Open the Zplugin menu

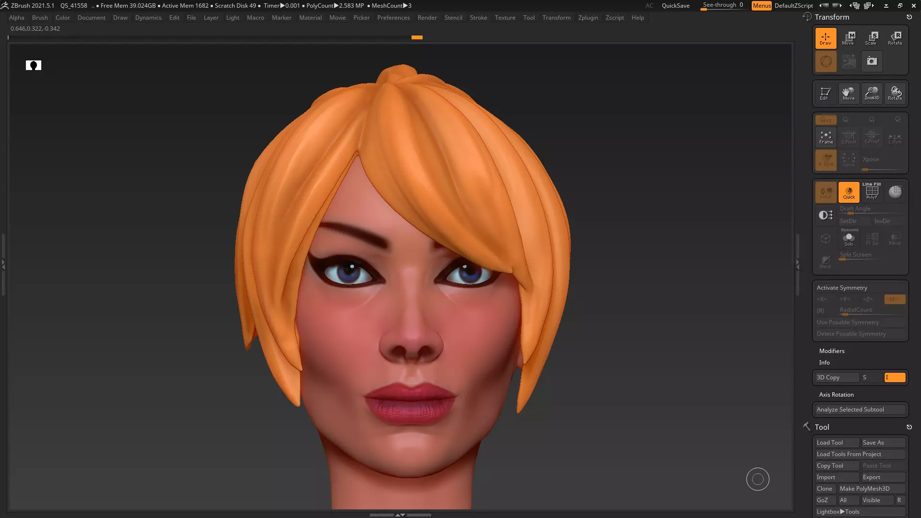588,18
